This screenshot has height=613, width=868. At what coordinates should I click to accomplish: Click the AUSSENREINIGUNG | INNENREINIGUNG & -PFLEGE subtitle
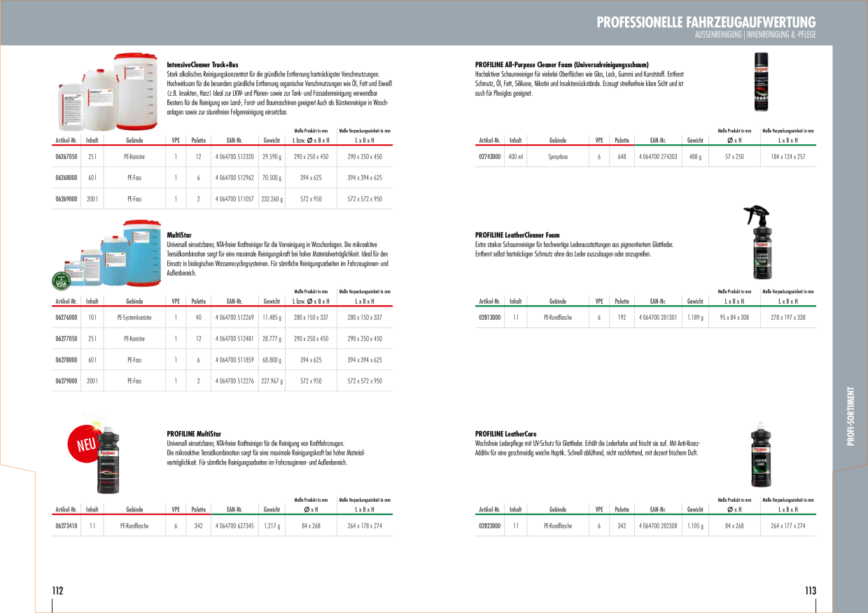click(x=755, y=34)
